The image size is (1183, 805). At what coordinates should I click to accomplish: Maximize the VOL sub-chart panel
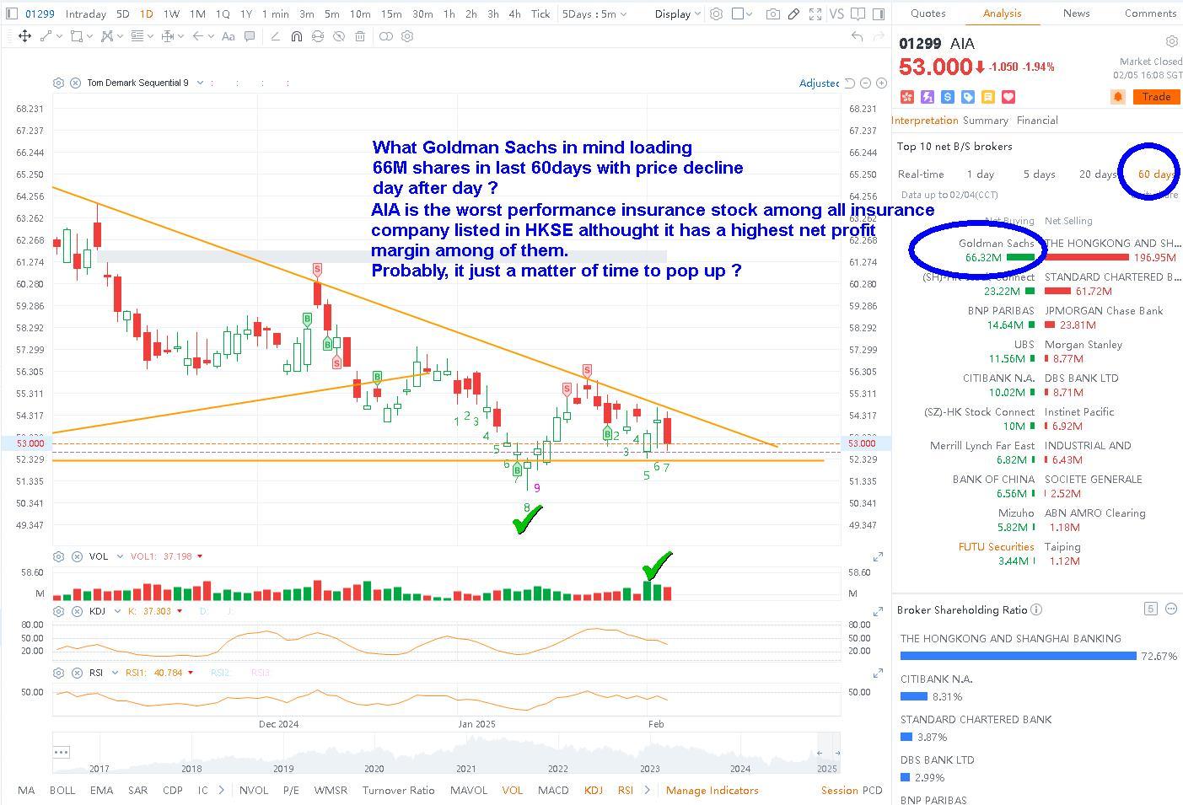878,556
